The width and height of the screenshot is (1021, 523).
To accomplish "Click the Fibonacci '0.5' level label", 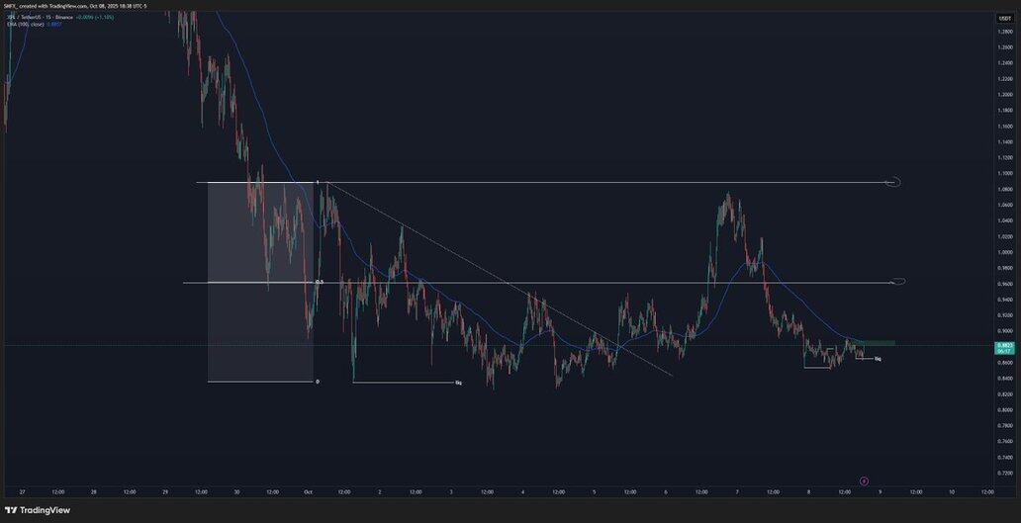I will [x=319, y=282].
